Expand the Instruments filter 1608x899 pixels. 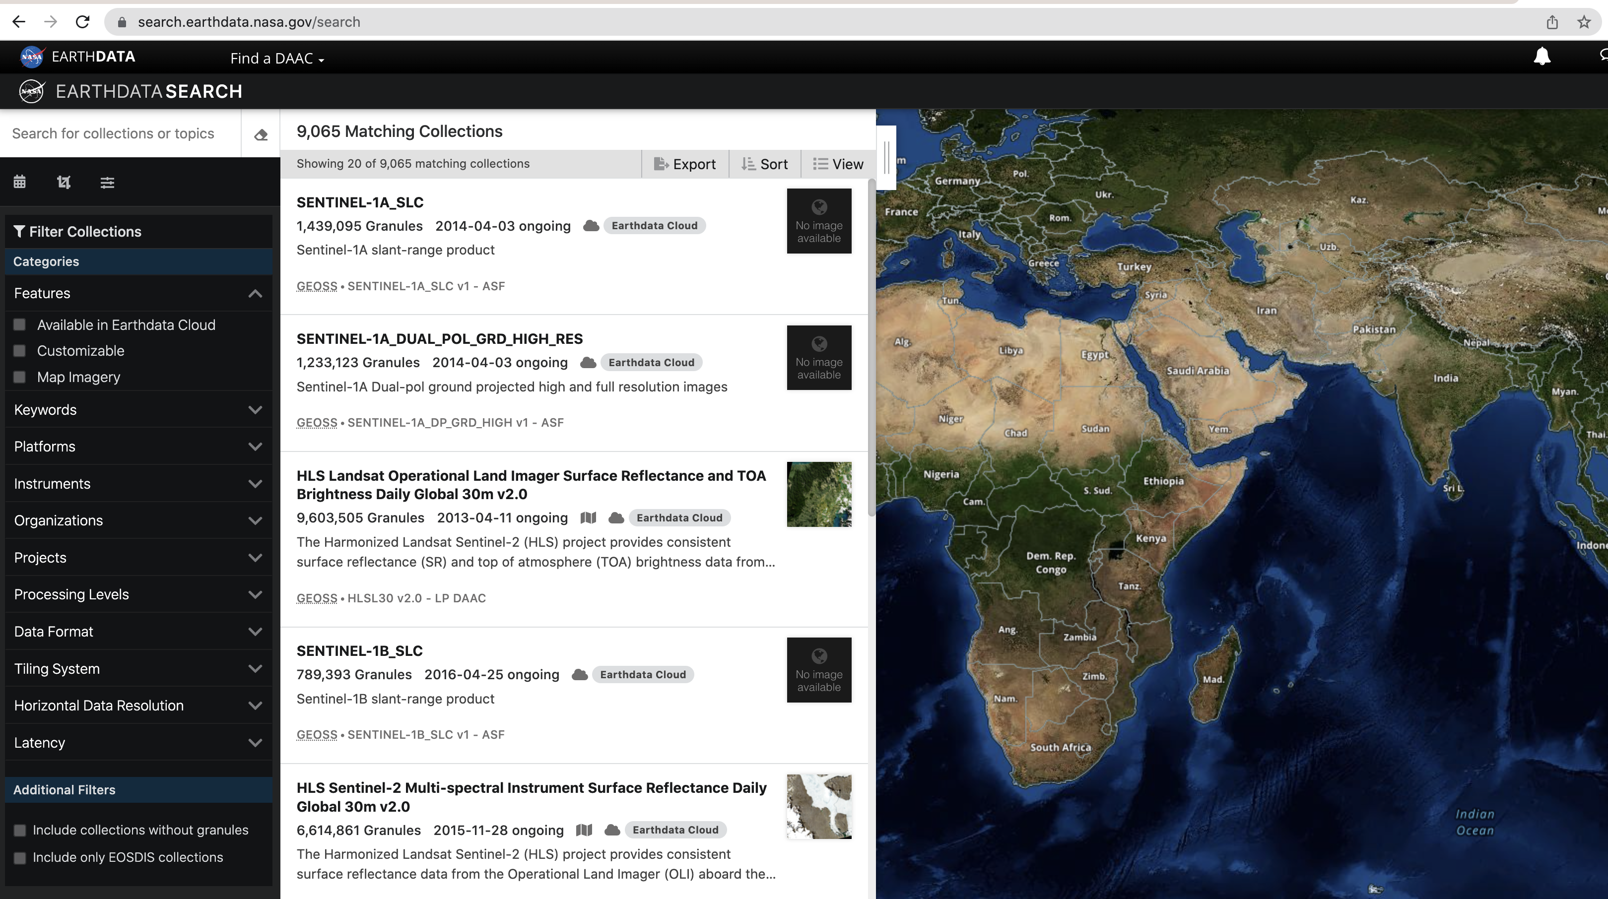click(138, 484)
